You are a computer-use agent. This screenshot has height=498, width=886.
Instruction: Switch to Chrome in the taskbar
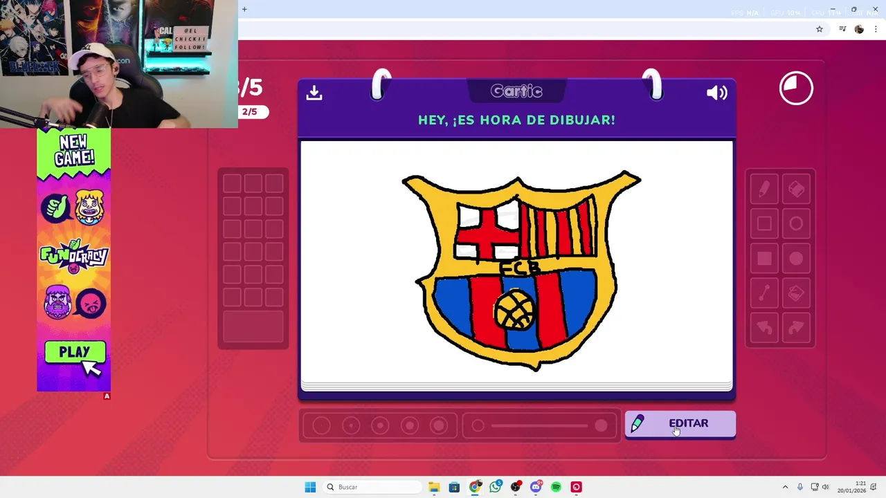click(475, 487)
